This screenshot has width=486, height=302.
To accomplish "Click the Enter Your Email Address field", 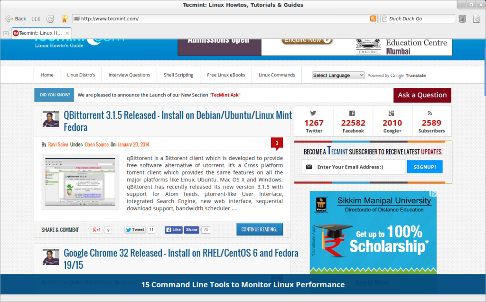I will (353, 167).
